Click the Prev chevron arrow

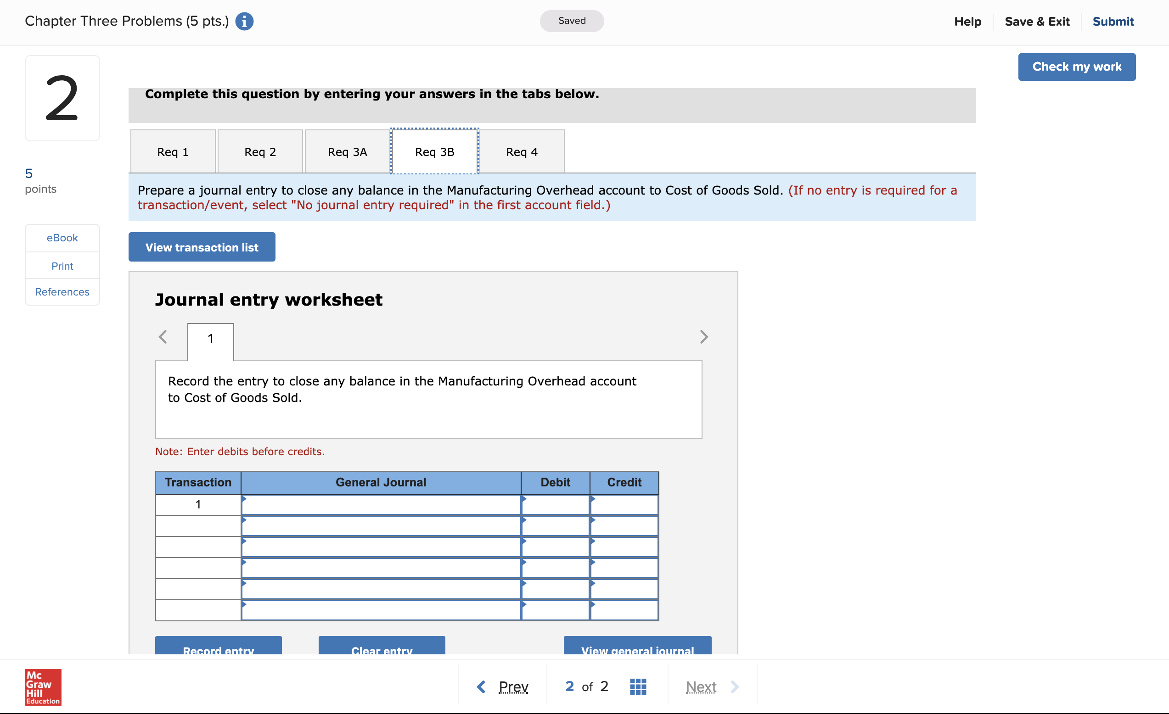pyautogui.click(x=481, y=686)
